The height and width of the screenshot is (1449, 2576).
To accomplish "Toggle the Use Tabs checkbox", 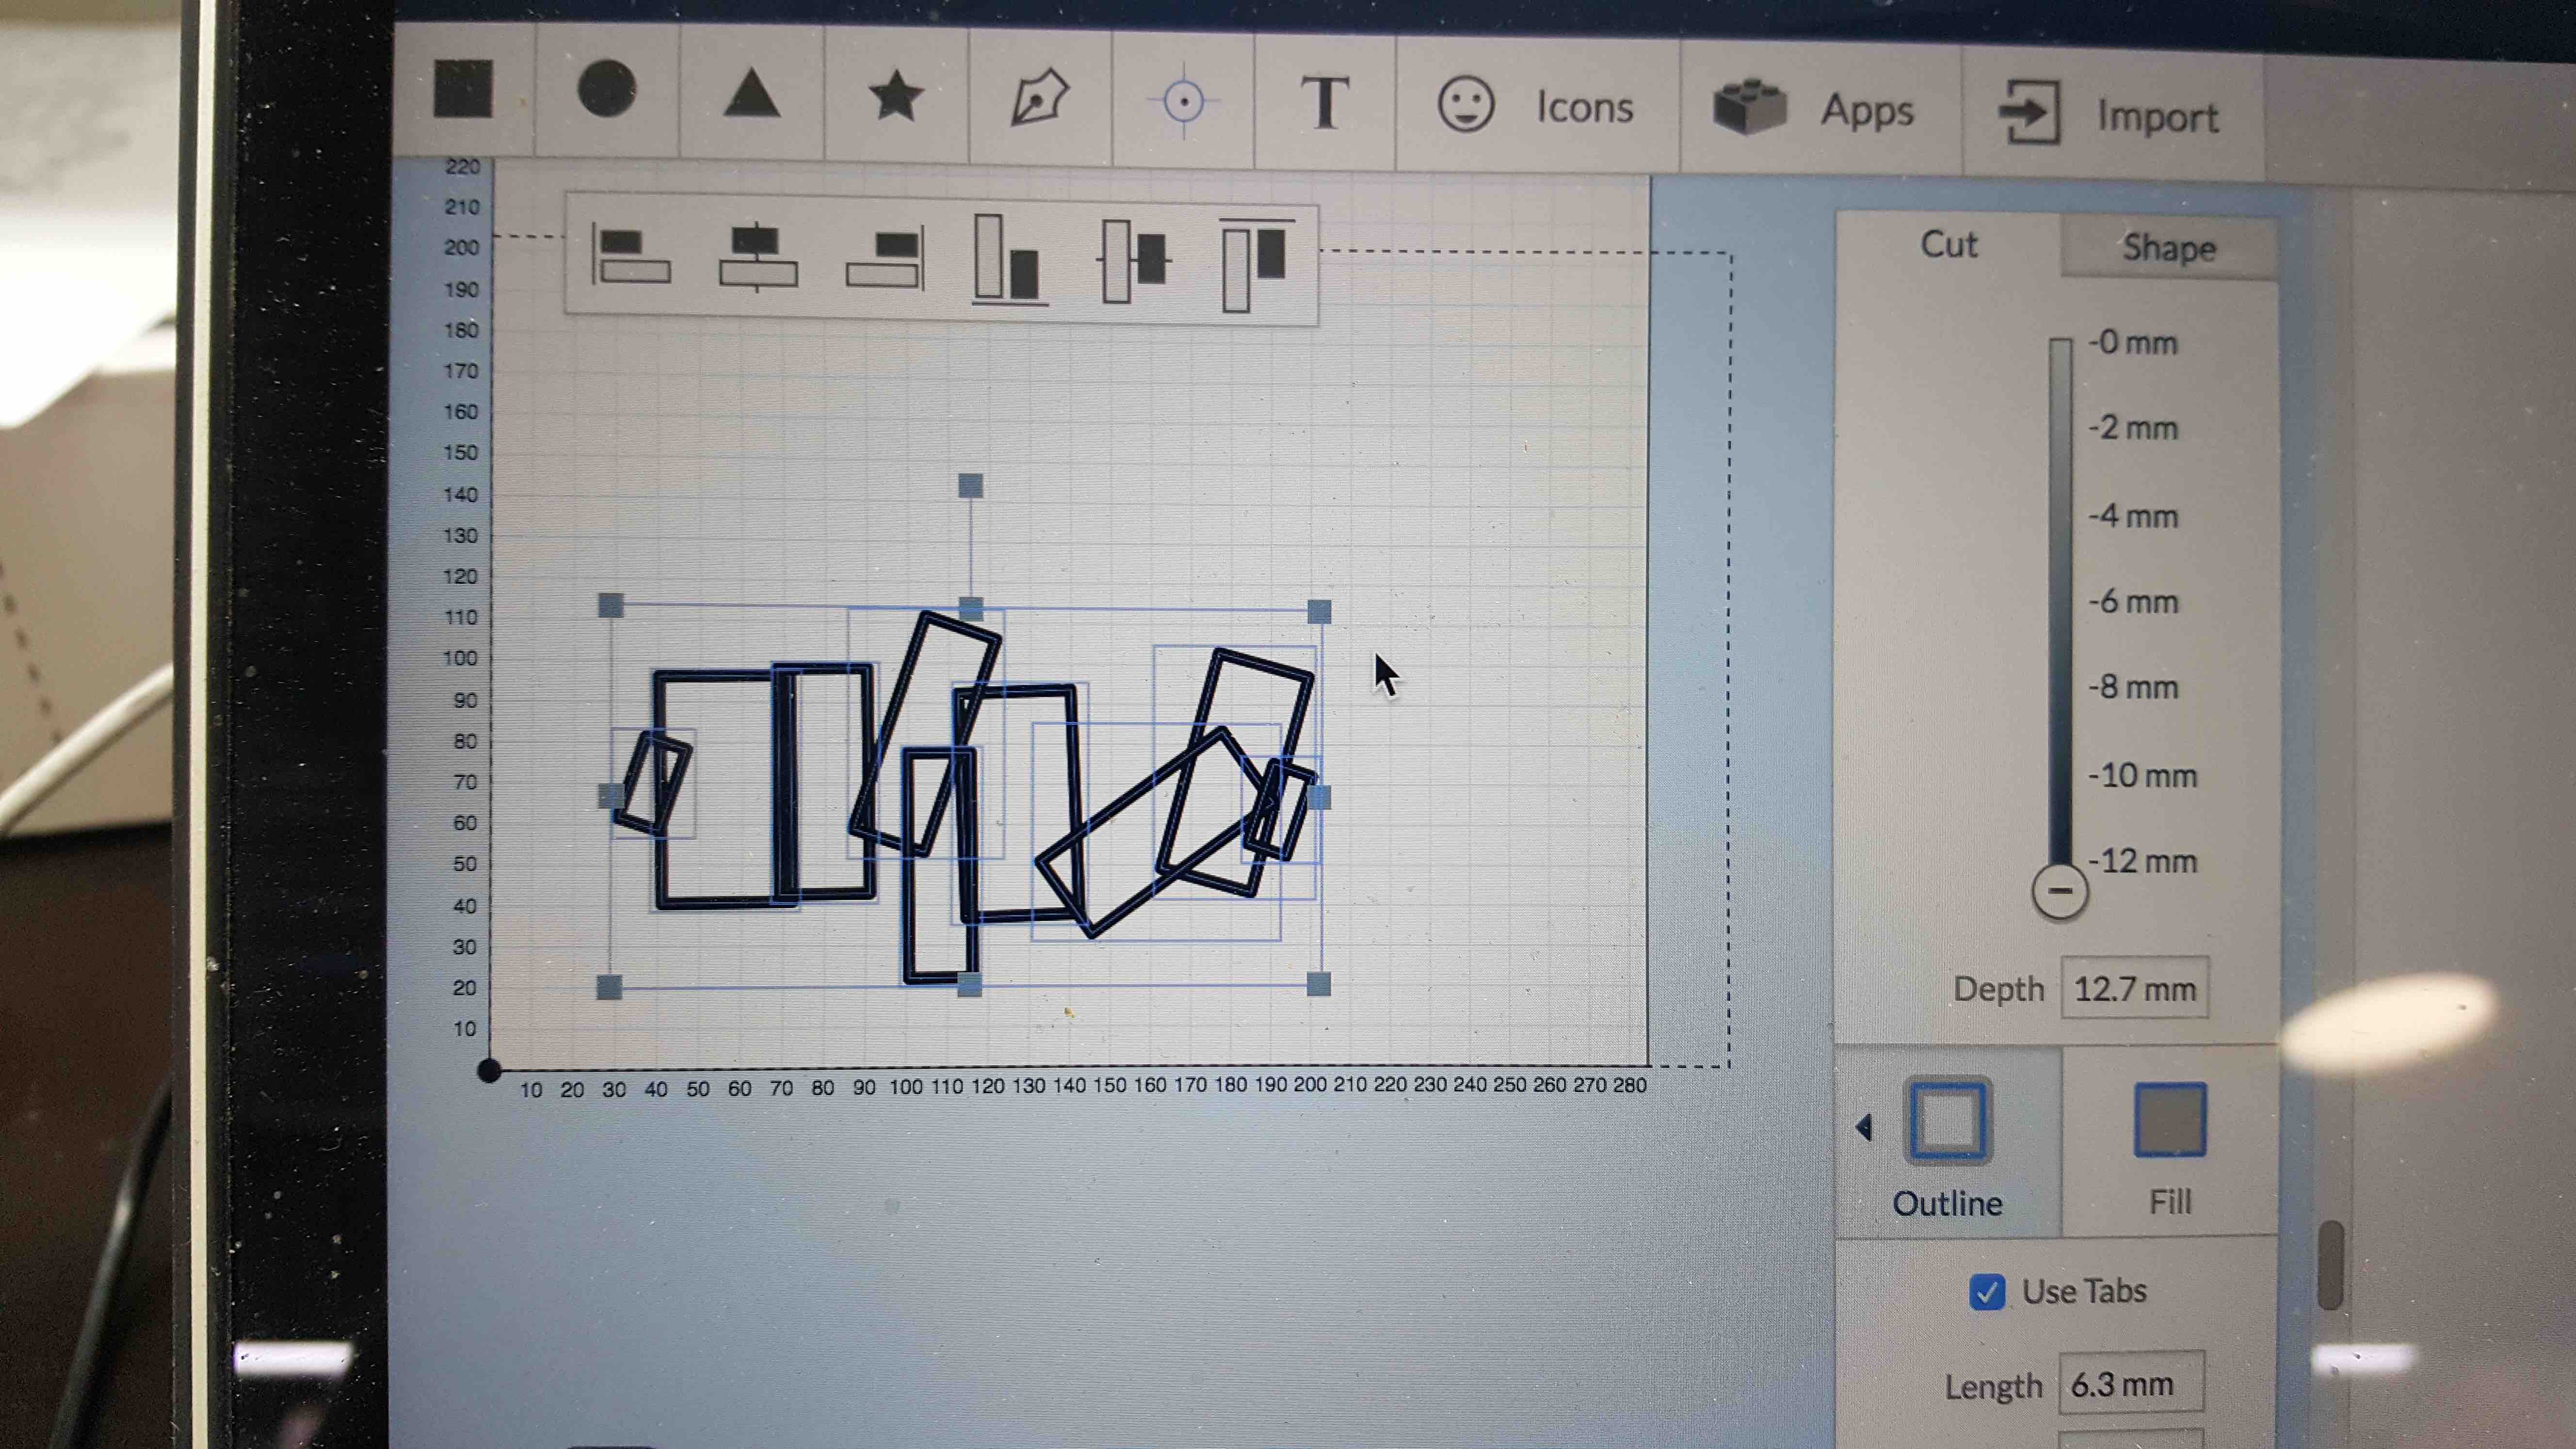I will [x=1987, y=1292].
